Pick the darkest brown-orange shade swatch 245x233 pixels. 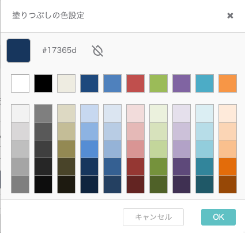(228, 185)
